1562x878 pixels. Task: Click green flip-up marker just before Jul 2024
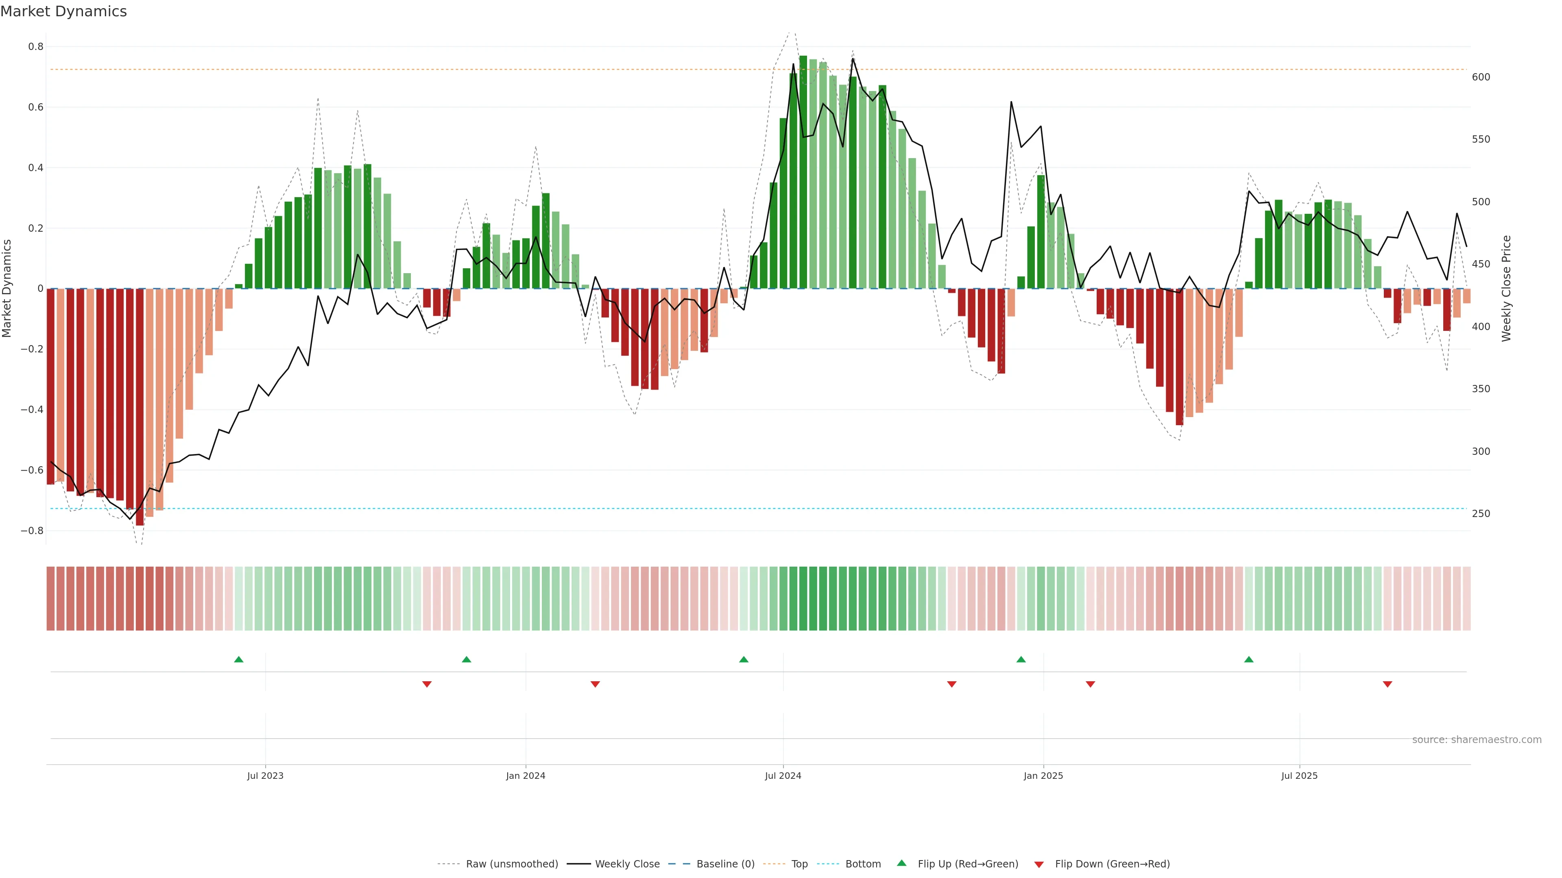[x=744, y=659]
